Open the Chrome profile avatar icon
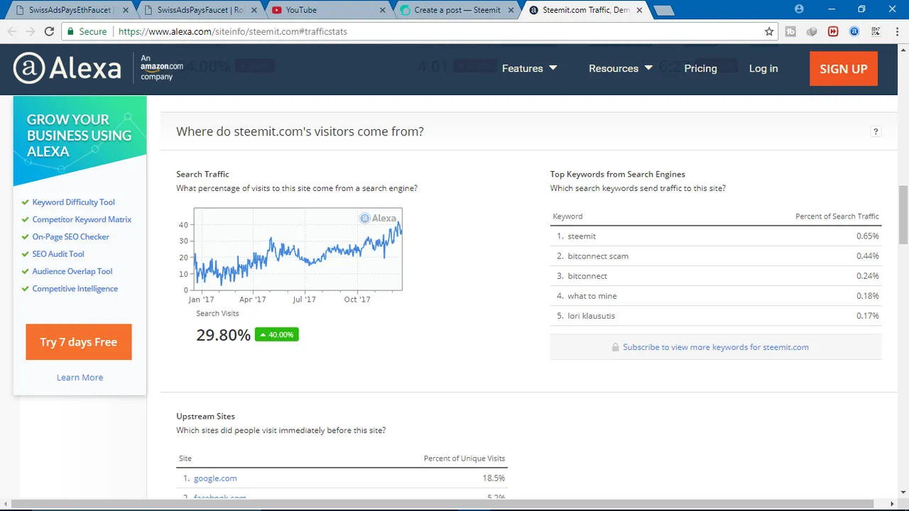This screenshot has width=909, height=511. tap(799, 9)
